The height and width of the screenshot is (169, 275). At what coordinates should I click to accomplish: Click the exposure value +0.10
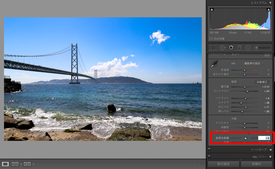coord(266,87)
